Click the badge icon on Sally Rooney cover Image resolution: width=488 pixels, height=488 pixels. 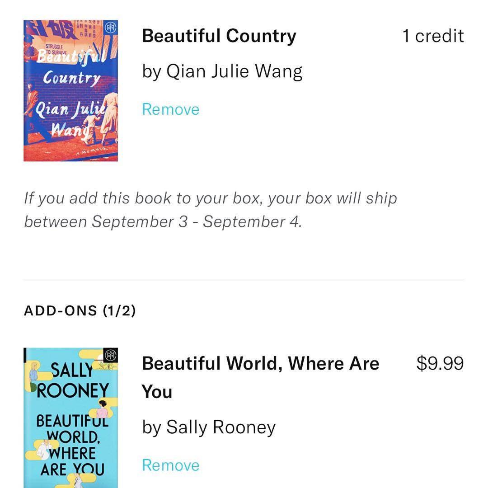110,356
